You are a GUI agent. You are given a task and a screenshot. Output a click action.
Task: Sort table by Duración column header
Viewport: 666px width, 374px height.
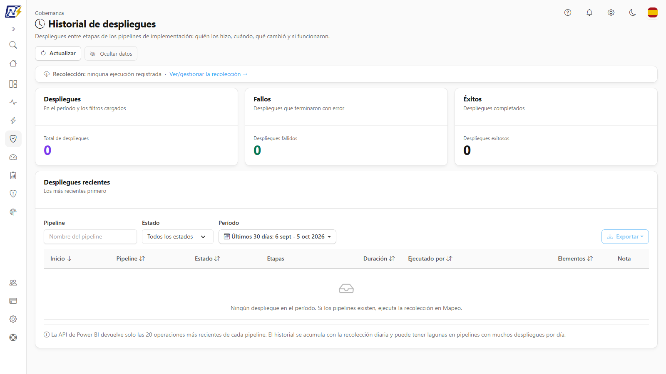[379, 258]
